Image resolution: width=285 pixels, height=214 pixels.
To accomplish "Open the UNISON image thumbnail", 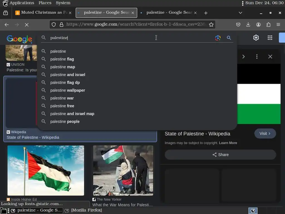I will [x=21, y=53].
